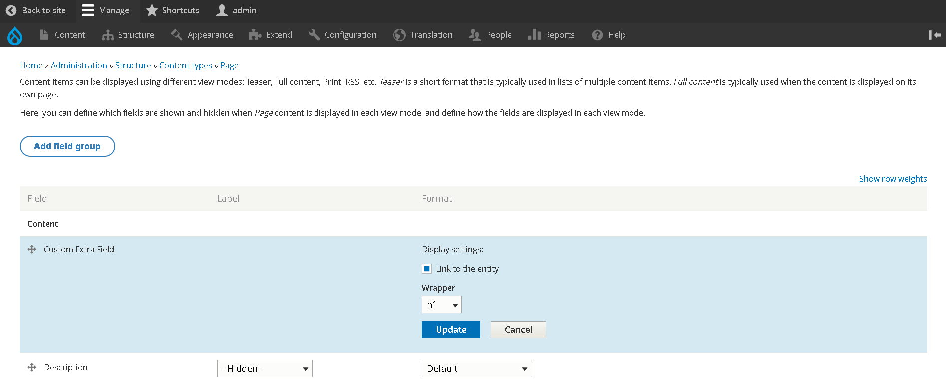Click the Display settings: label

452,249
